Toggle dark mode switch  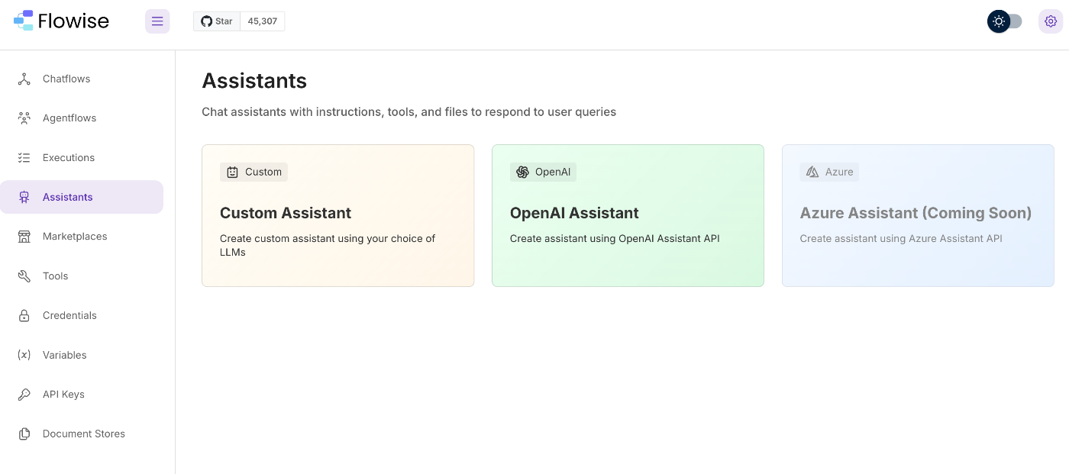(x=1005, y=21)
